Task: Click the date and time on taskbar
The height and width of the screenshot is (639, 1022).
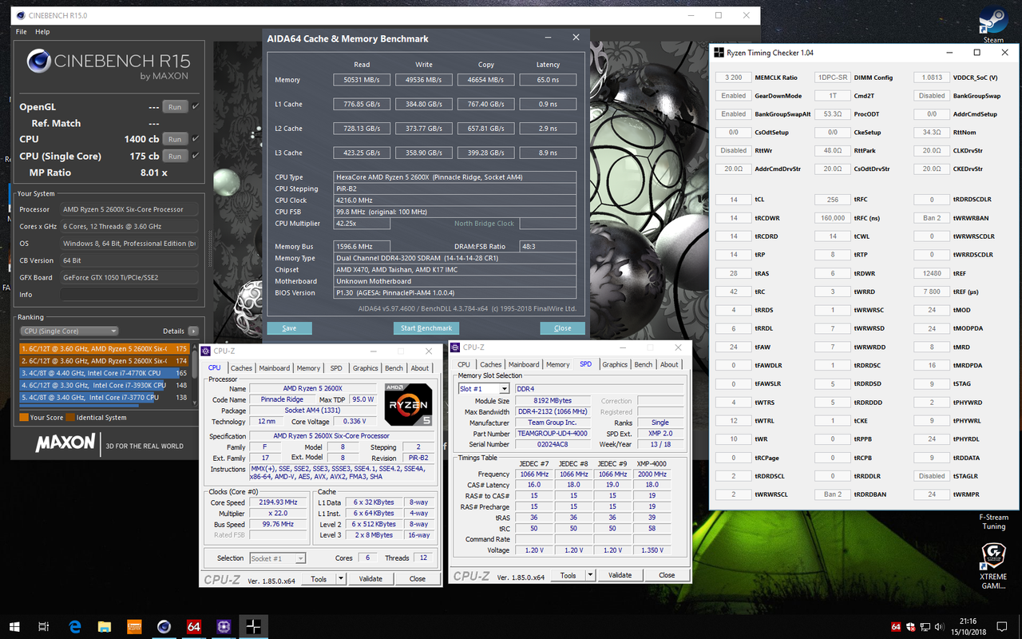Action: pyautogui.click(x=968, y=627)
